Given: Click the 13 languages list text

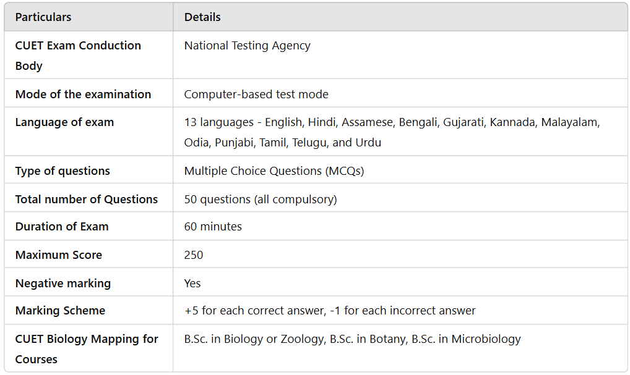Looking at the screenshot, I should (x=392, y=132).
